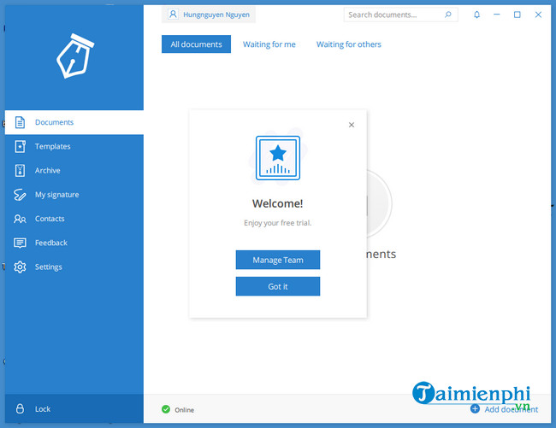Click the Settings gear icon

pyautogui.click(x=20, y=267)
